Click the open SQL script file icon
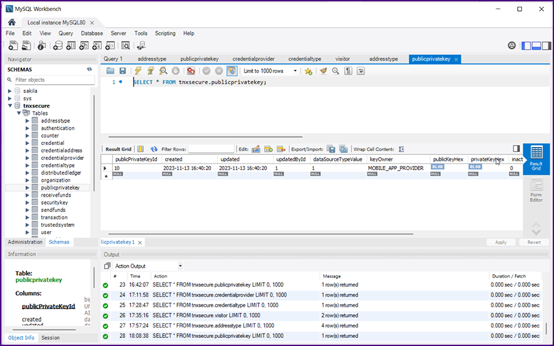This screenshot has height=346, width=554. tap(26, 45)
